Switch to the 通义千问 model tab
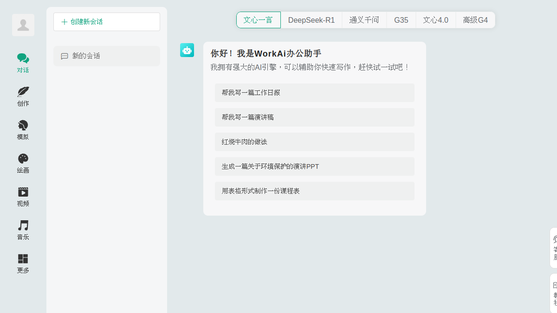 pos(364,20)
